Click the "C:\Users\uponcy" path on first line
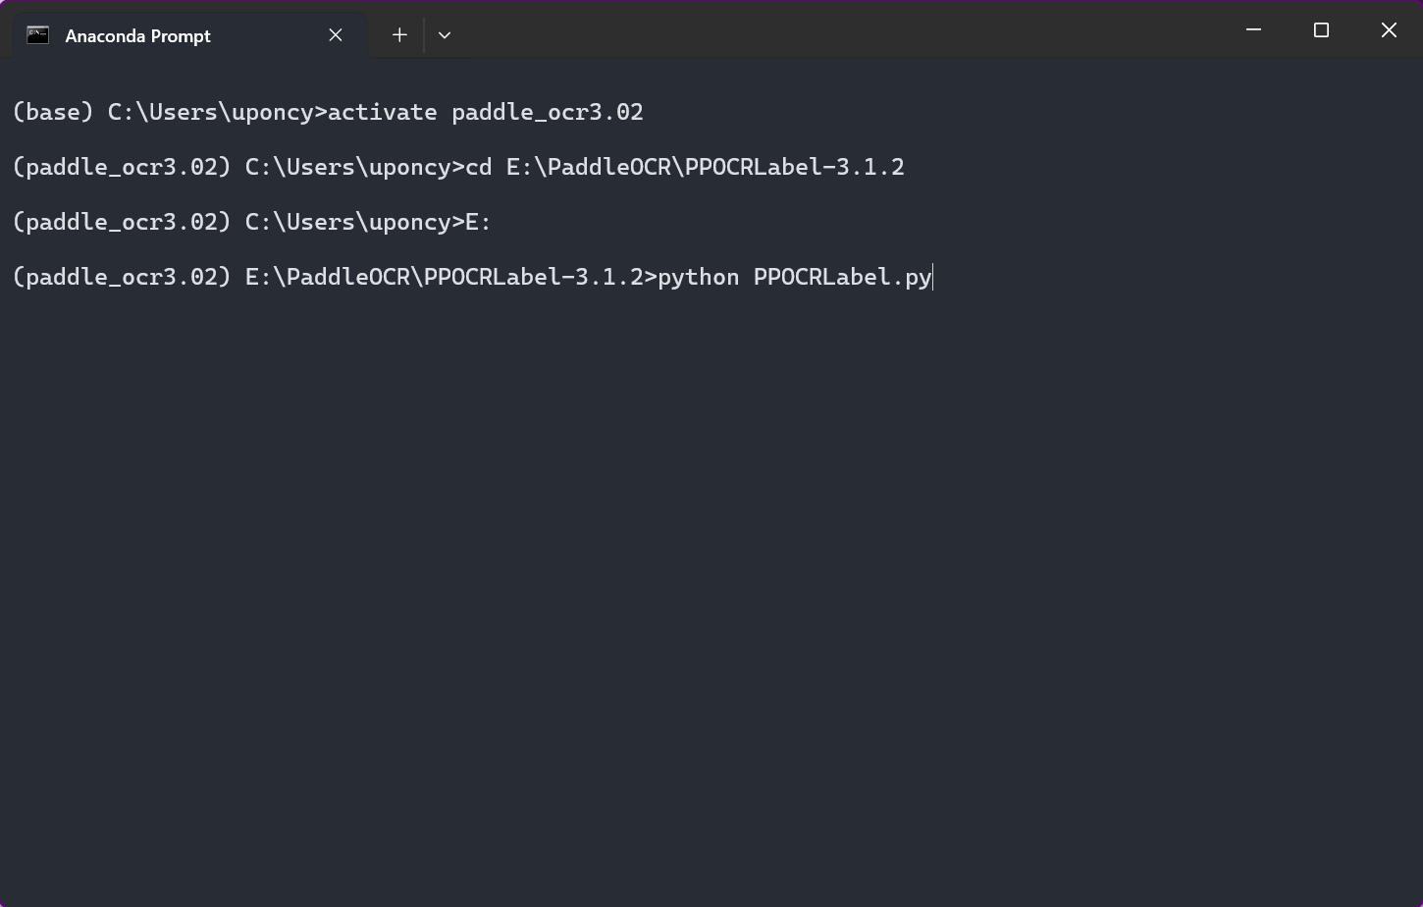This screenshot has width=1423, height=907. click(210, 112)
